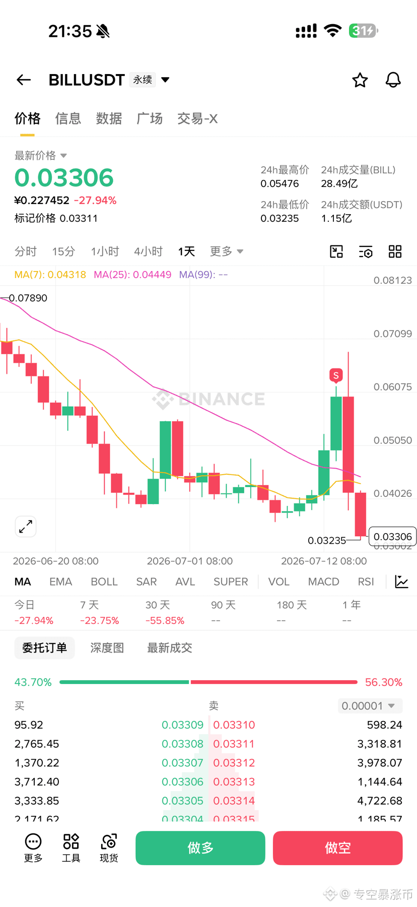Switch to the 数据 tab
Image resolution: width=417 pixels, height=907 pixels.
point(109,118)
